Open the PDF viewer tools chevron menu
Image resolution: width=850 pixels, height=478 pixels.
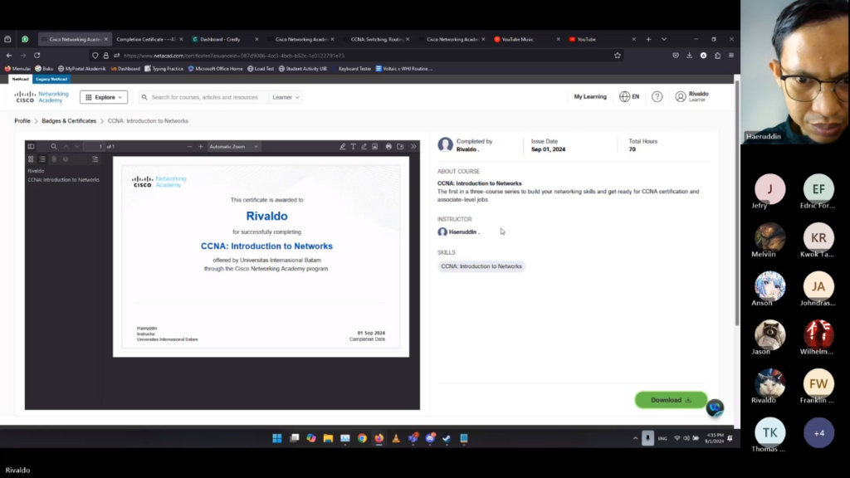click(x=413, y=147)
